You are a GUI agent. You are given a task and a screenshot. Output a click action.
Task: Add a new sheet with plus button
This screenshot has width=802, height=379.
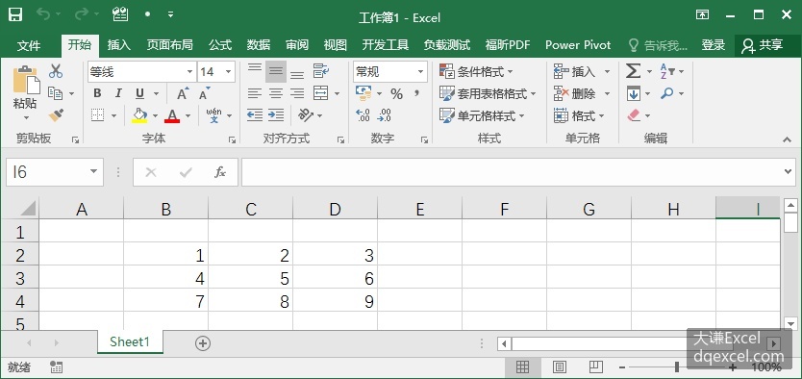(x=203, y=343)
